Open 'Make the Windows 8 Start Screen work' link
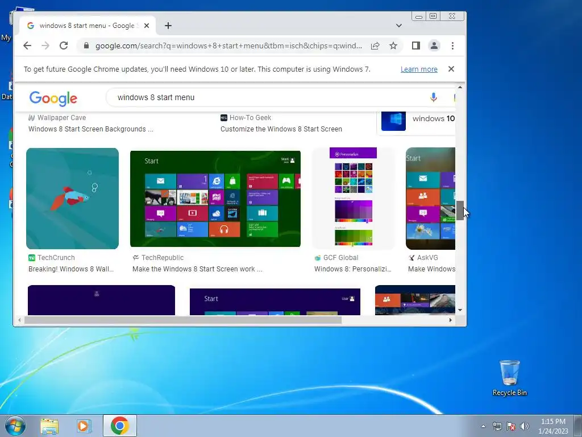Screen dimensions: 582x437 [x=197, y=269]
